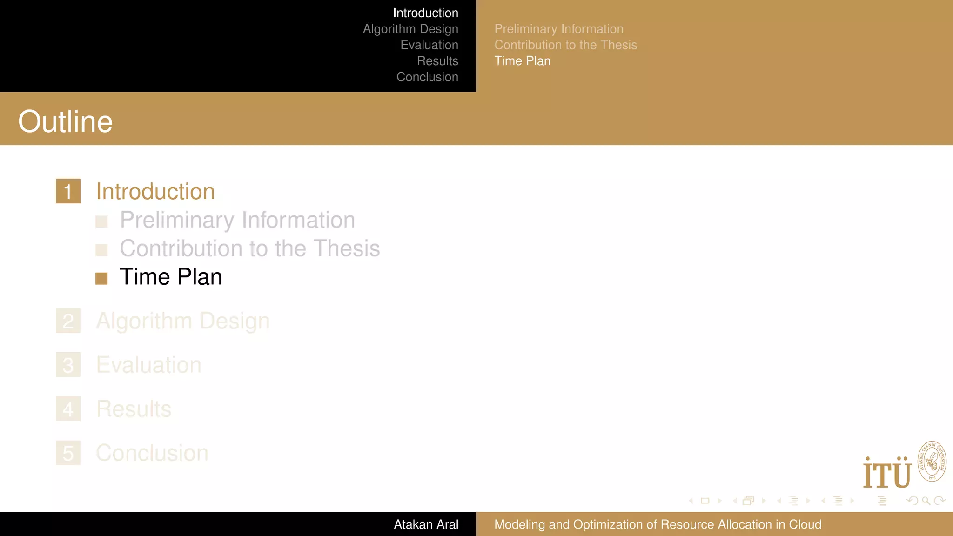
Task: Go to previous frame using left arrow
Action: click(x=735, y=501)
